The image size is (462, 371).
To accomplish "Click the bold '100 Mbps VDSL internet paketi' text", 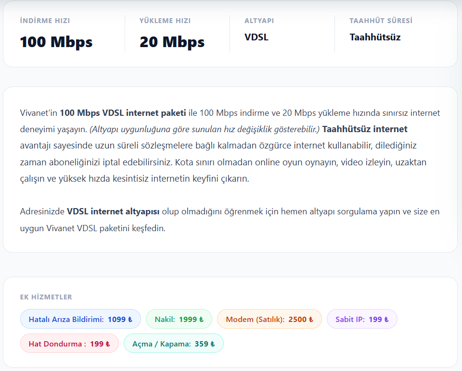I will 123,113.
